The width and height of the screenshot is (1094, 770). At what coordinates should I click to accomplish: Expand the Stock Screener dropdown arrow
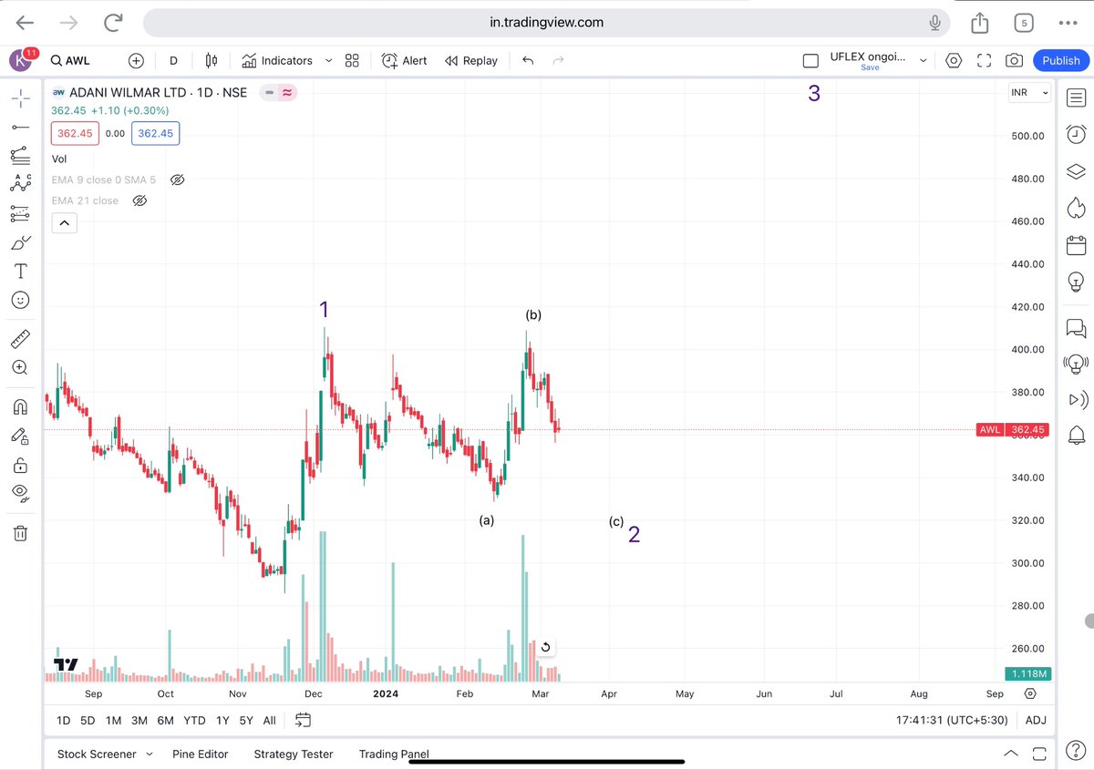[x=150, y=754]
